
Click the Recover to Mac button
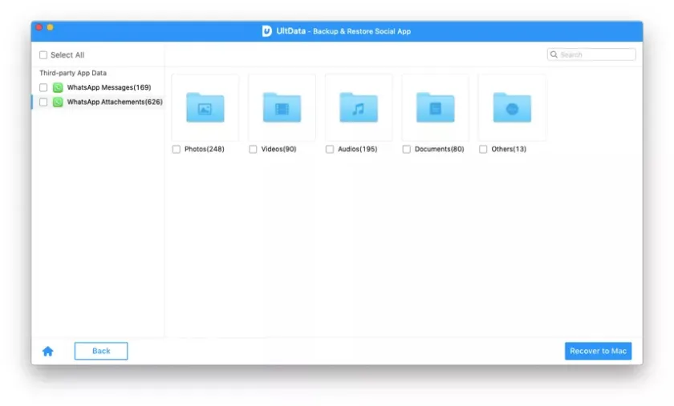pos(598,351)
